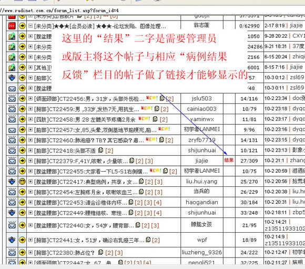Click the browser address bar URL
The image size is (305, 269).
[x=59, y=11]
